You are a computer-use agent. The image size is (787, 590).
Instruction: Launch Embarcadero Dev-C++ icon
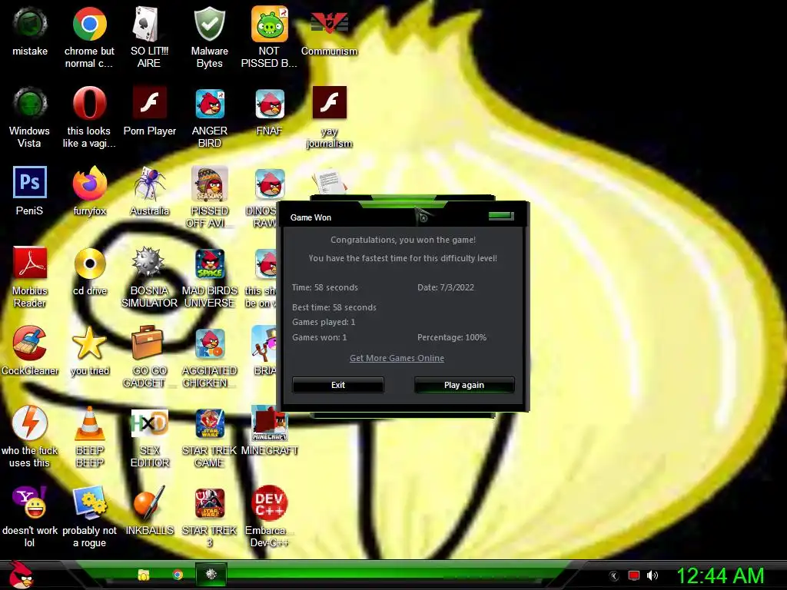[x=270, y=502]
